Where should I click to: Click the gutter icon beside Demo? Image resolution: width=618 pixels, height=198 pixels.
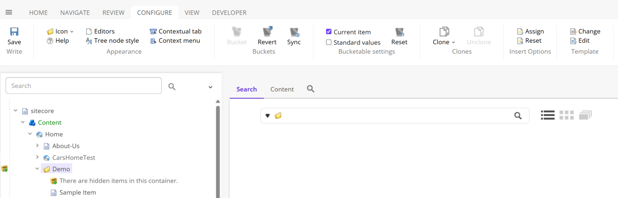tap(4, 169)
